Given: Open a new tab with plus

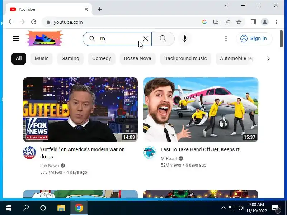Looking at the screenshot, I should (x=100, y=9).
